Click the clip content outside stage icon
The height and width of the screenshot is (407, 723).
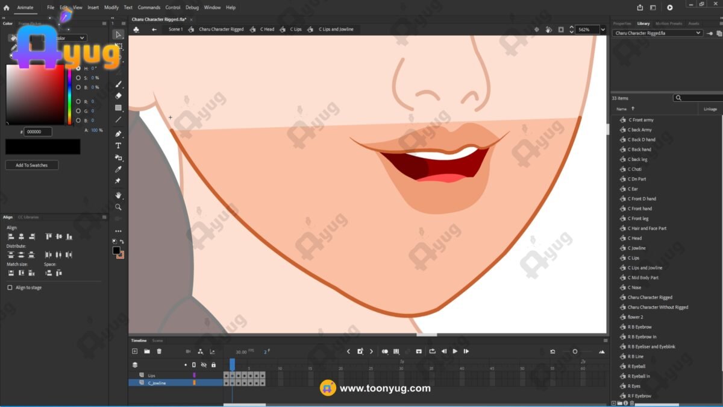[561, 30]
